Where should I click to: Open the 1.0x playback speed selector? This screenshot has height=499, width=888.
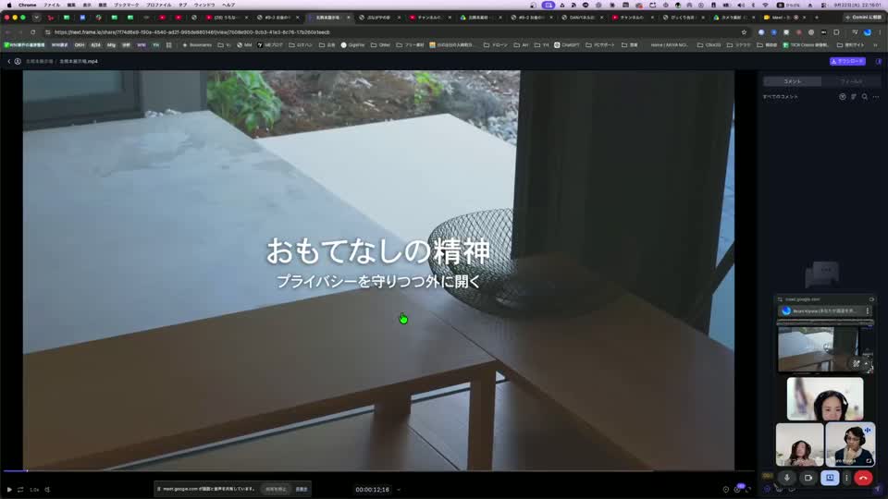coord(34,490)
